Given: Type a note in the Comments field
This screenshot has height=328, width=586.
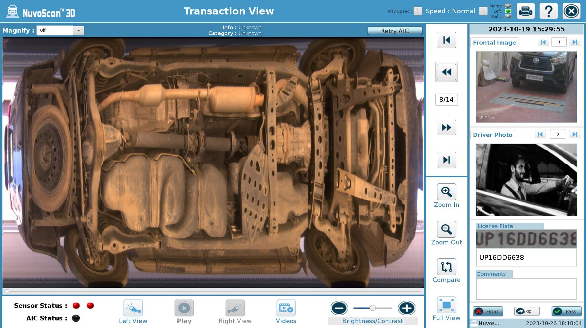Looking at the screenshot, I should click(x=526, y=288).
